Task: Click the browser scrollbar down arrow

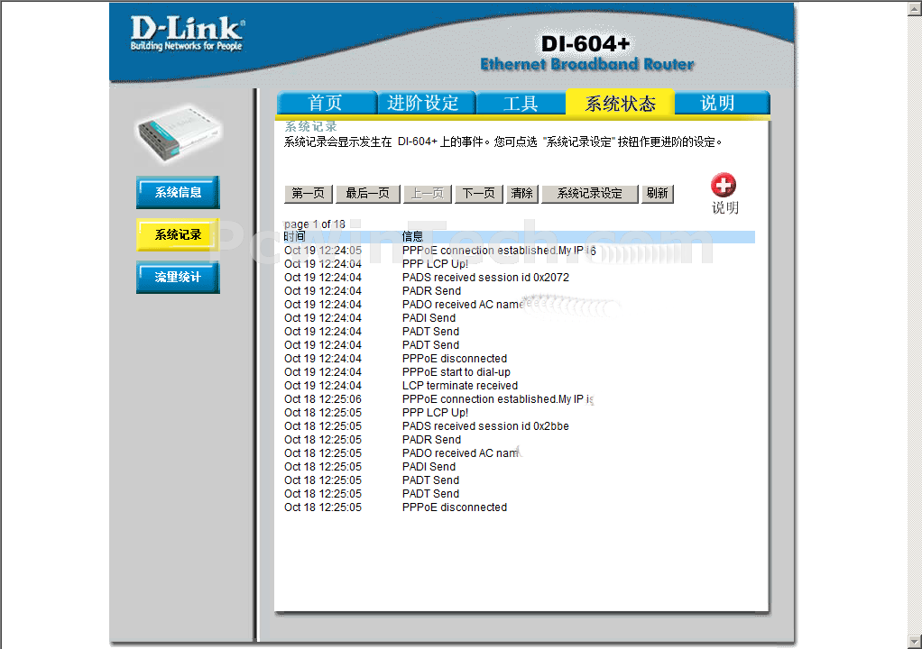Action: coord(915,641)
